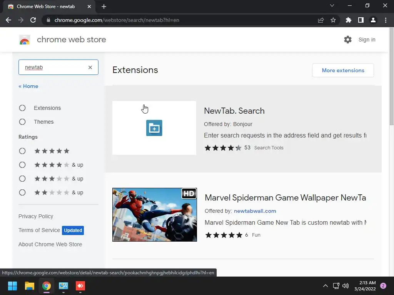
Task: Click the Extensions section heading
Action: 135,70
